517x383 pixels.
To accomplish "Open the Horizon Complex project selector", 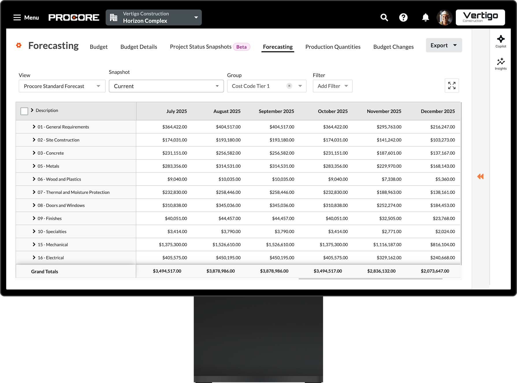I will click(153, 17).
